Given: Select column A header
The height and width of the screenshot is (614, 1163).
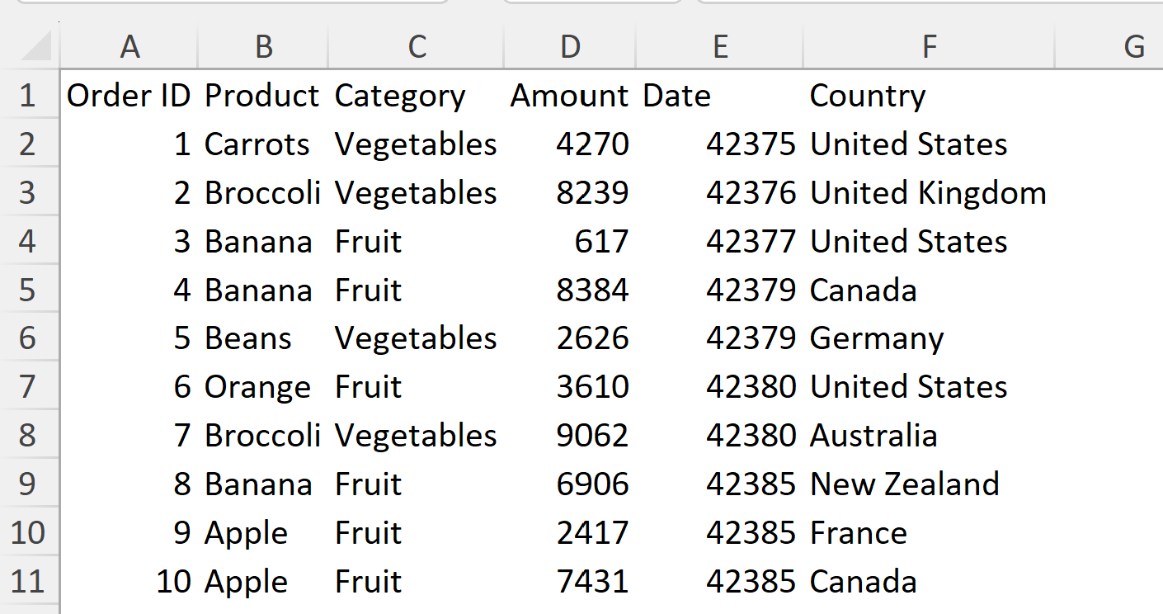Looking at the screenshot, I should coord(129,47).
